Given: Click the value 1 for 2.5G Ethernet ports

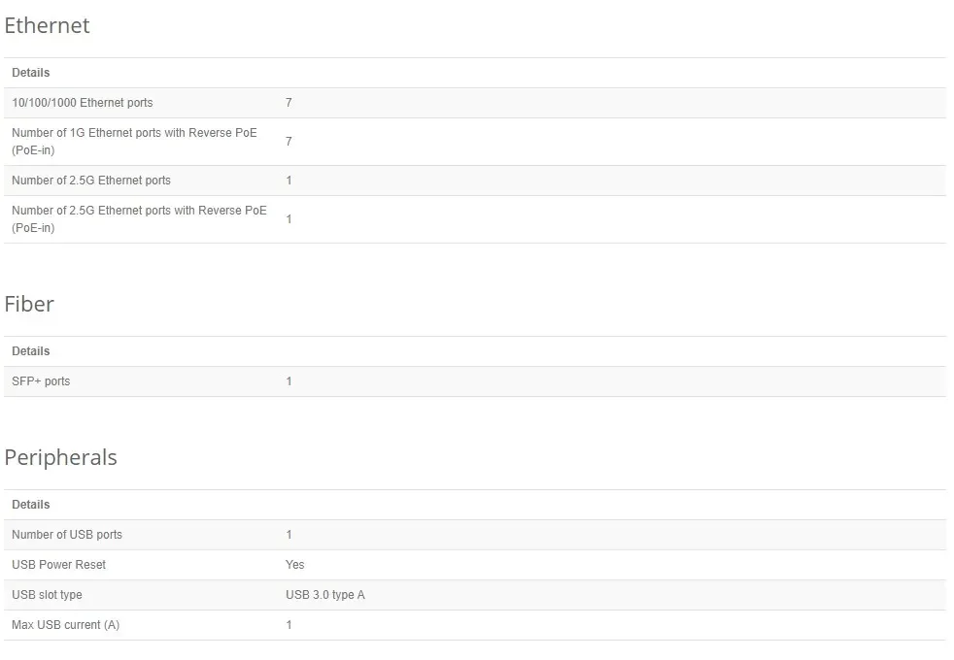Looking at the screenshot, I should 289,181.
